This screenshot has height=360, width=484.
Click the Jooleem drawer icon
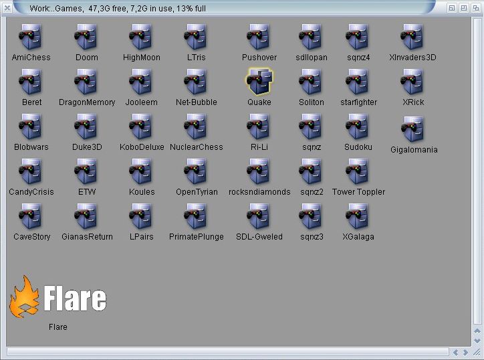140,82
